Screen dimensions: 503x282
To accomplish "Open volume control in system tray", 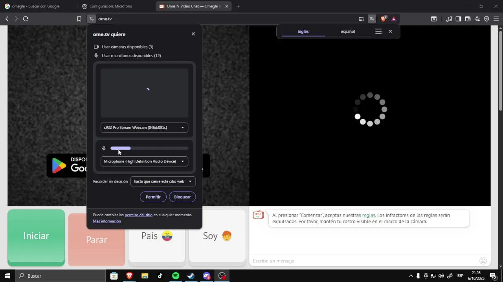I will pyautogui.click(x=441, y=276).
